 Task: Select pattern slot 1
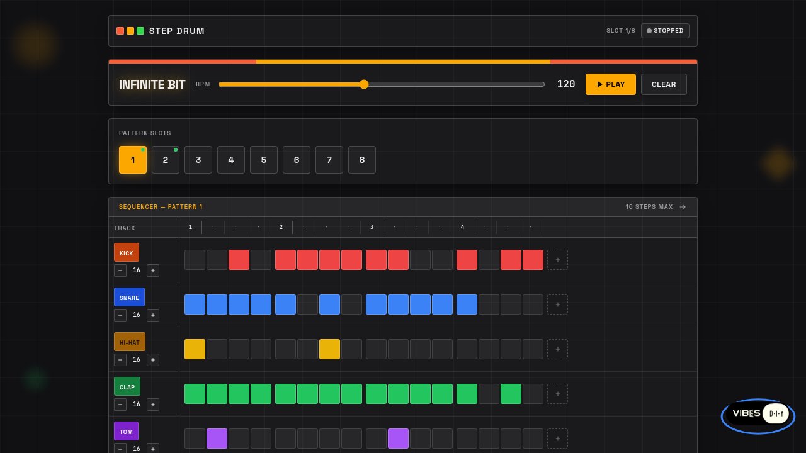[x=133, y=160]
